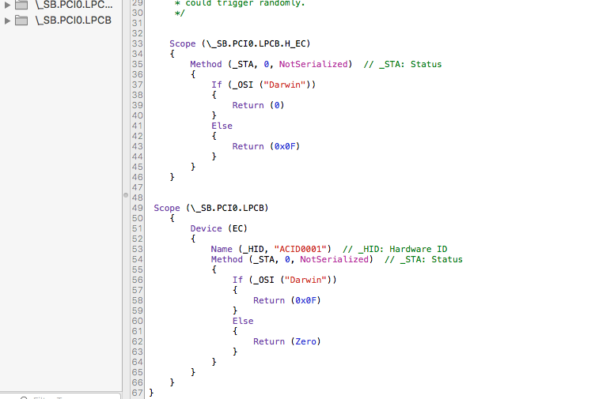Expand the truncated \_SB.PCI0.LPC... tree node
Screen dimensions: 614x399
coord(7,5)
